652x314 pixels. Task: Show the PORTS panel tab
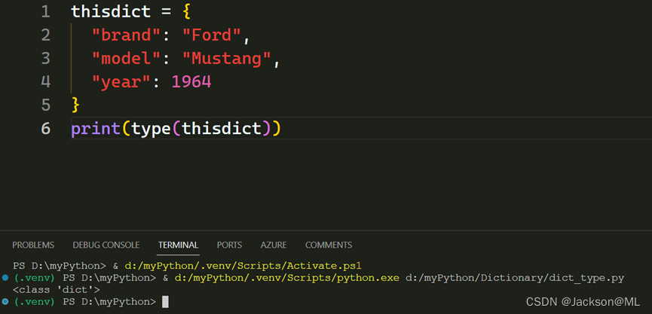229,245
